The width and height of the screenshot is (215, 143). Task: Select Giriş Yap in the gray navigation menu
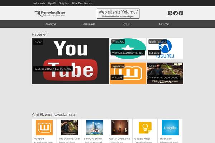click(x=164, y=24)
